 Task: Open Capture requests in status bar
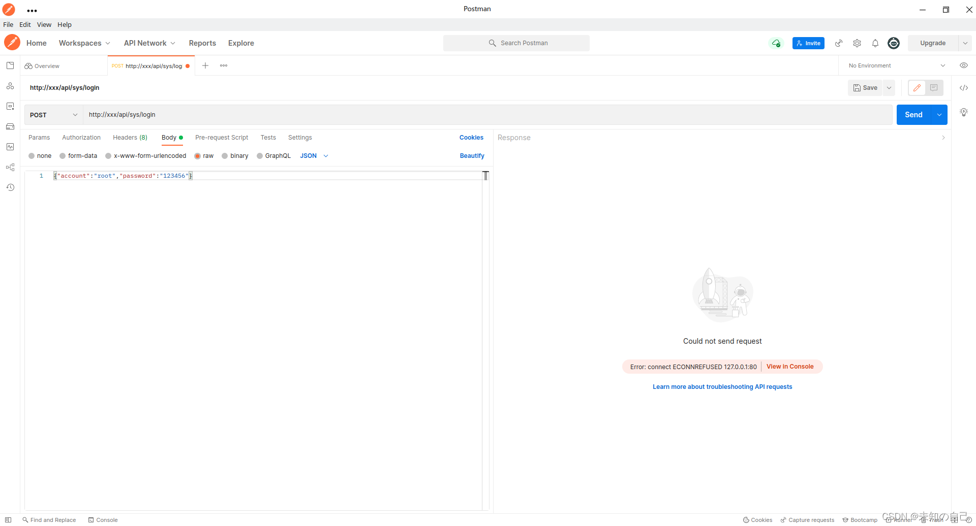pyautogui.click(x=807, y=520)
